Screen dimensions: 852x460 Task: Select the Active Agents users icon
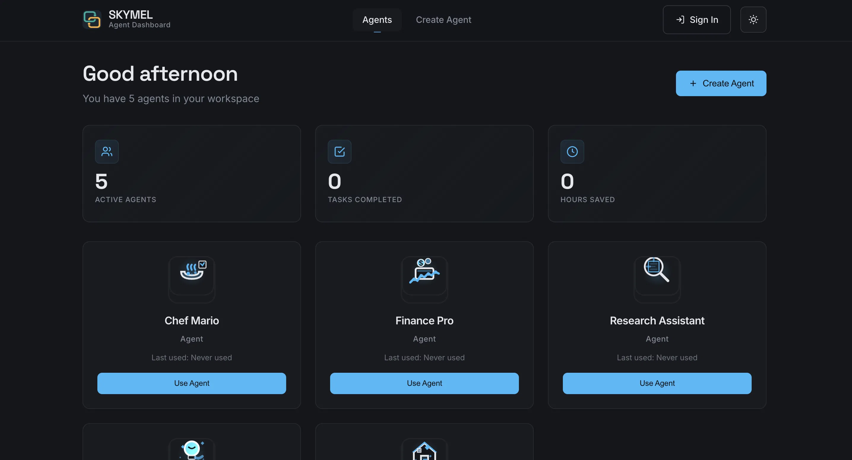point(107,151)
